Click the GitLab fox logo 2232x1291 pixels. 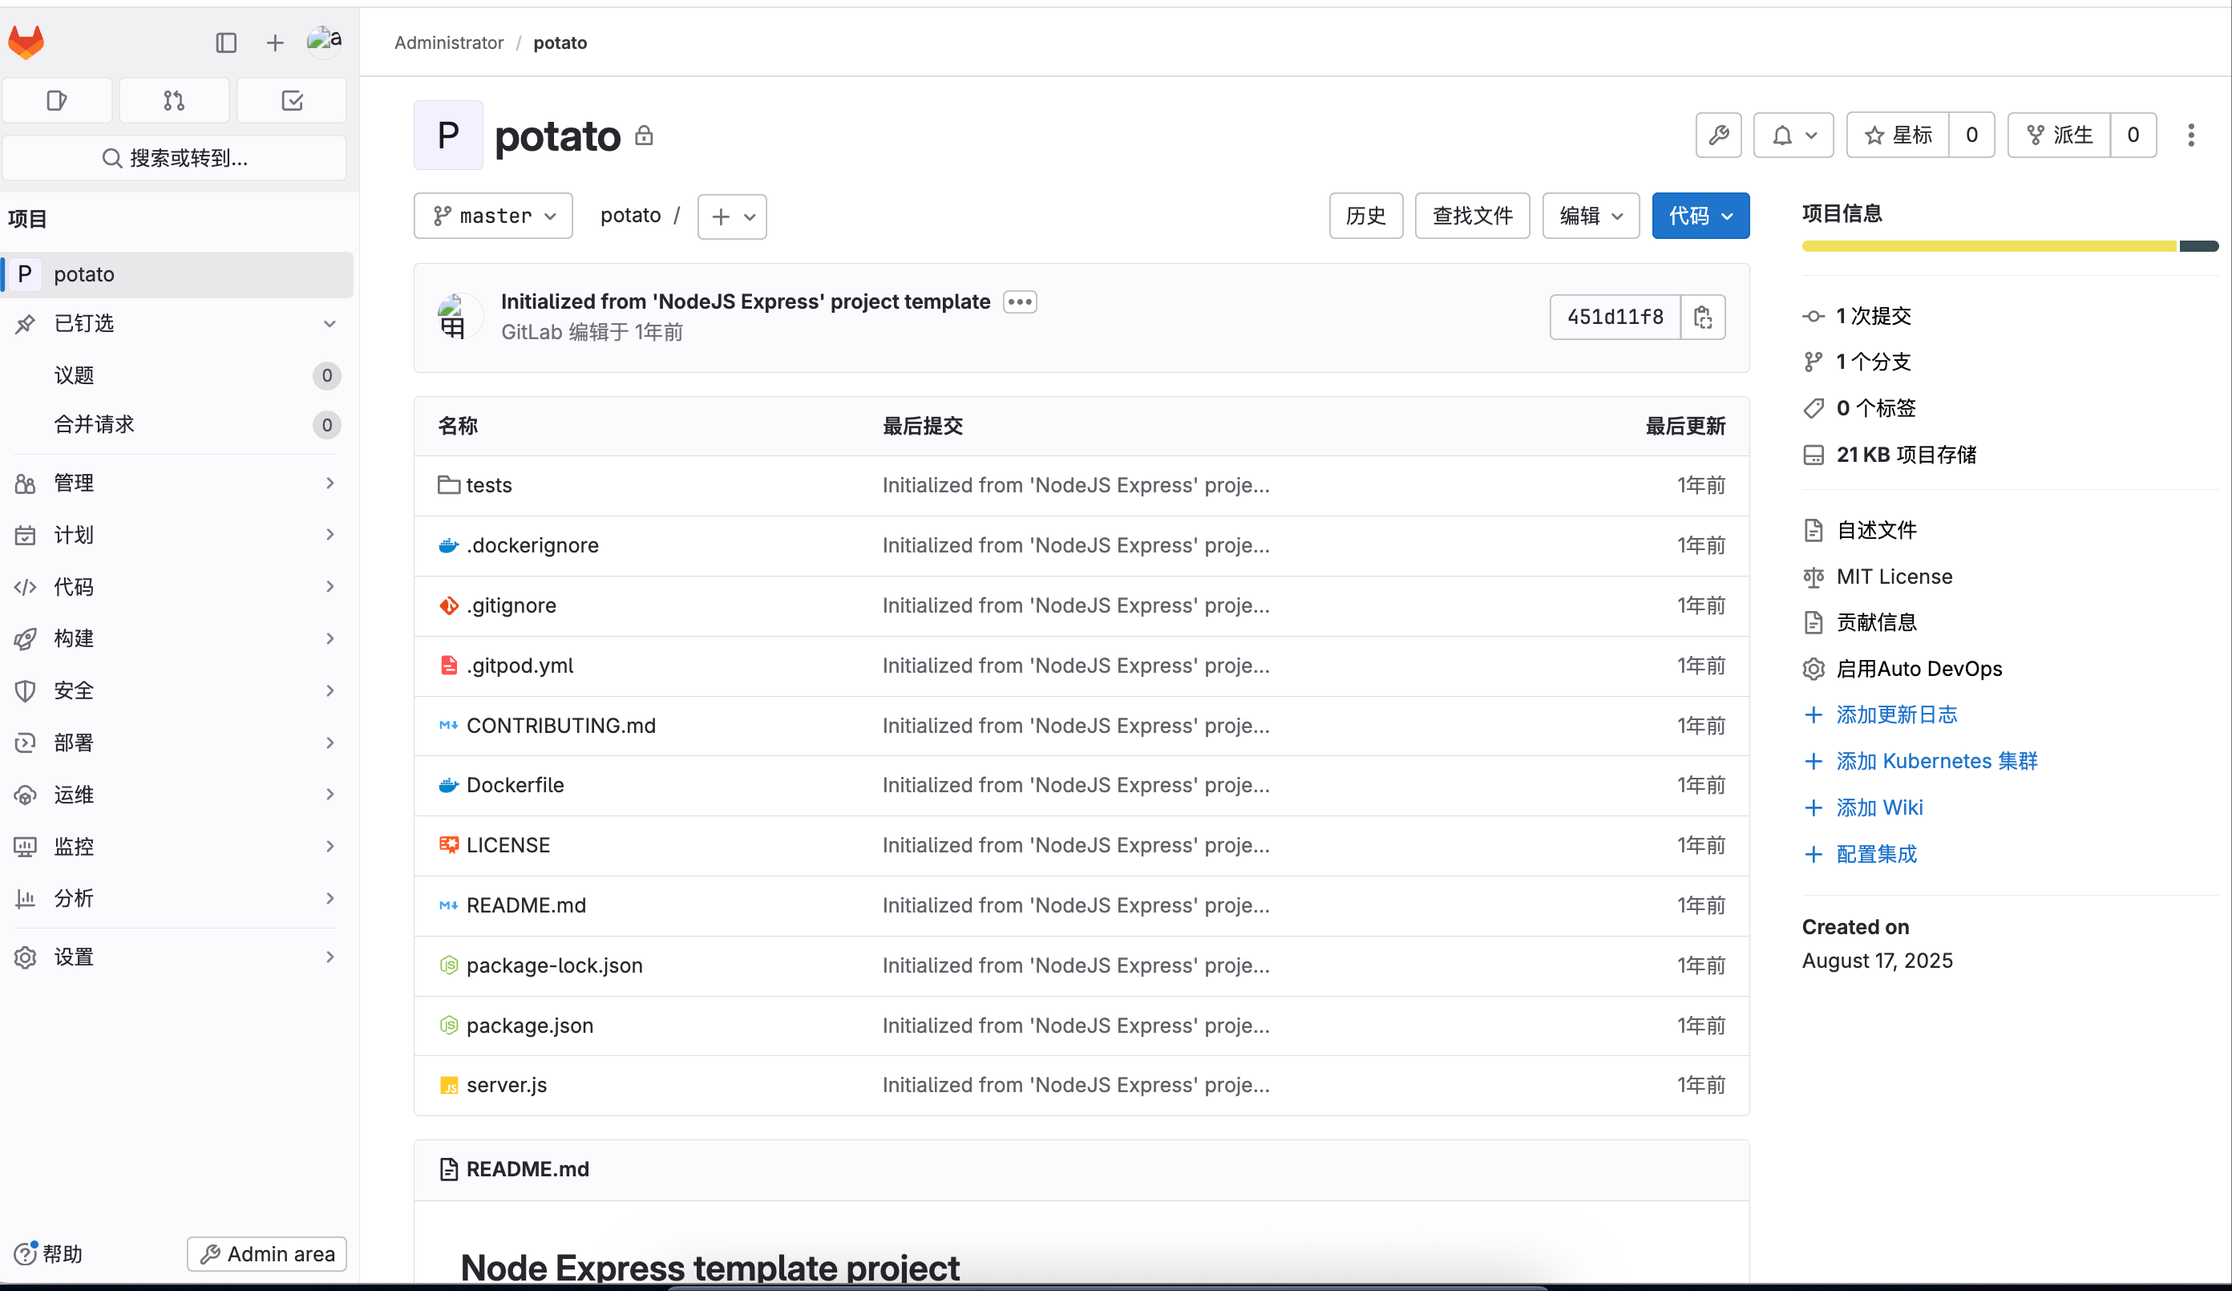pos(26,42)
